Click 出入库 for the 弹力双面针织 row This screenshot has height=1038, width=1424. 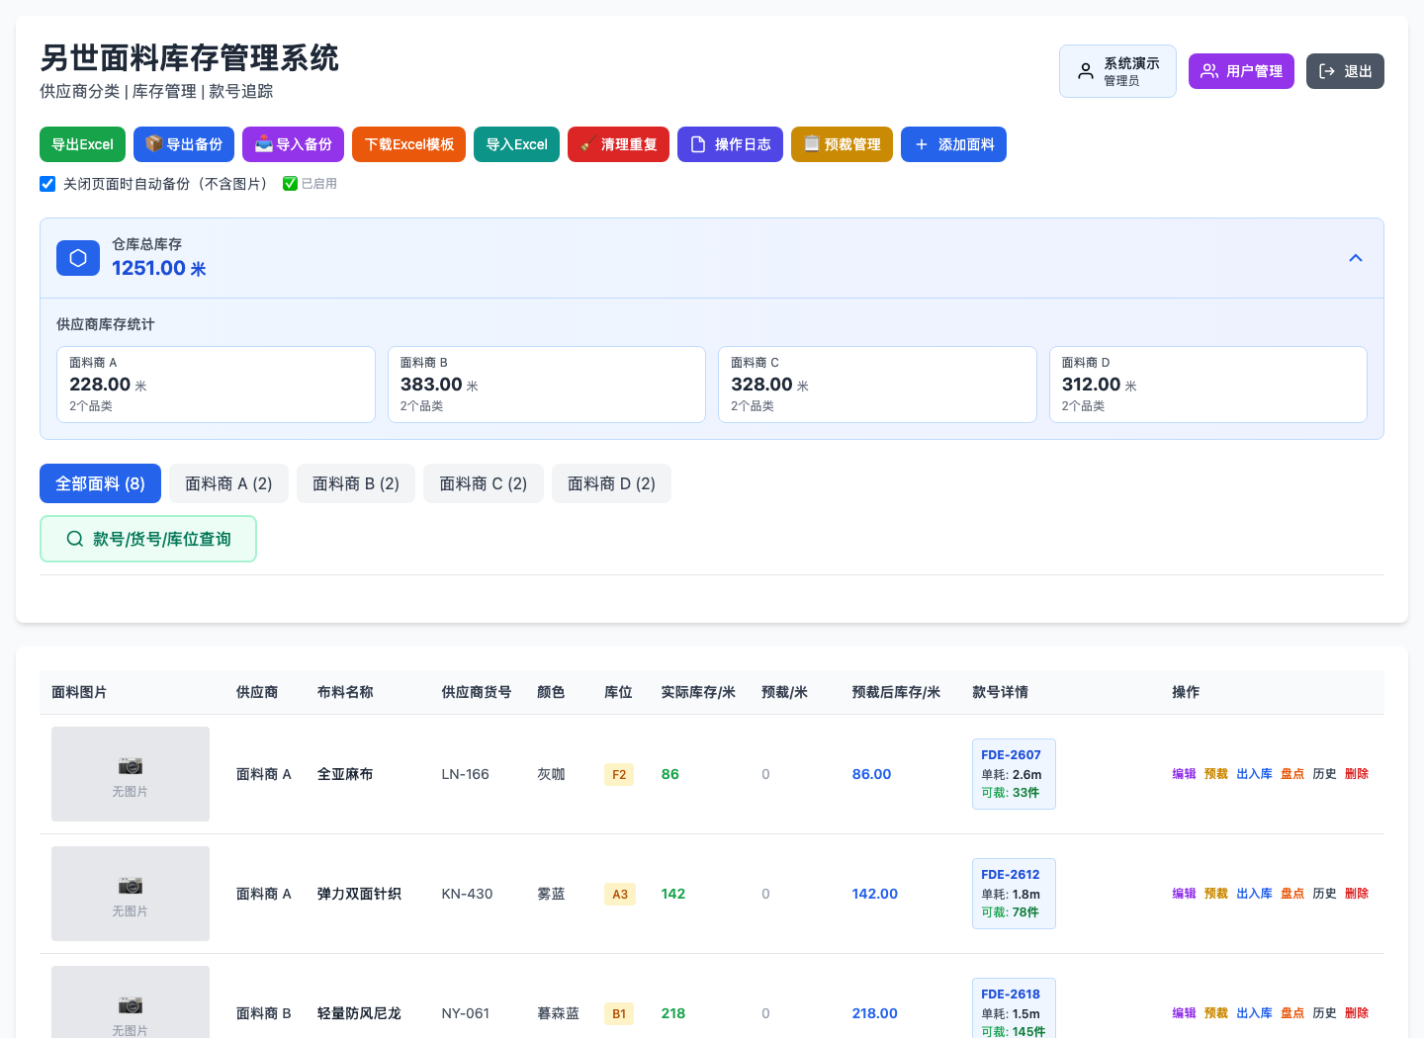click(x=1254, y=894)
